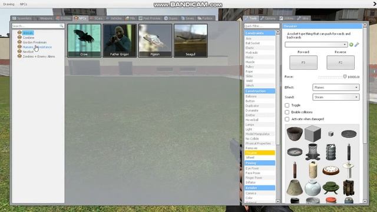Collapse the Construction category header
377x212 pixels.
pyautogui.click(x=260, y=91)
